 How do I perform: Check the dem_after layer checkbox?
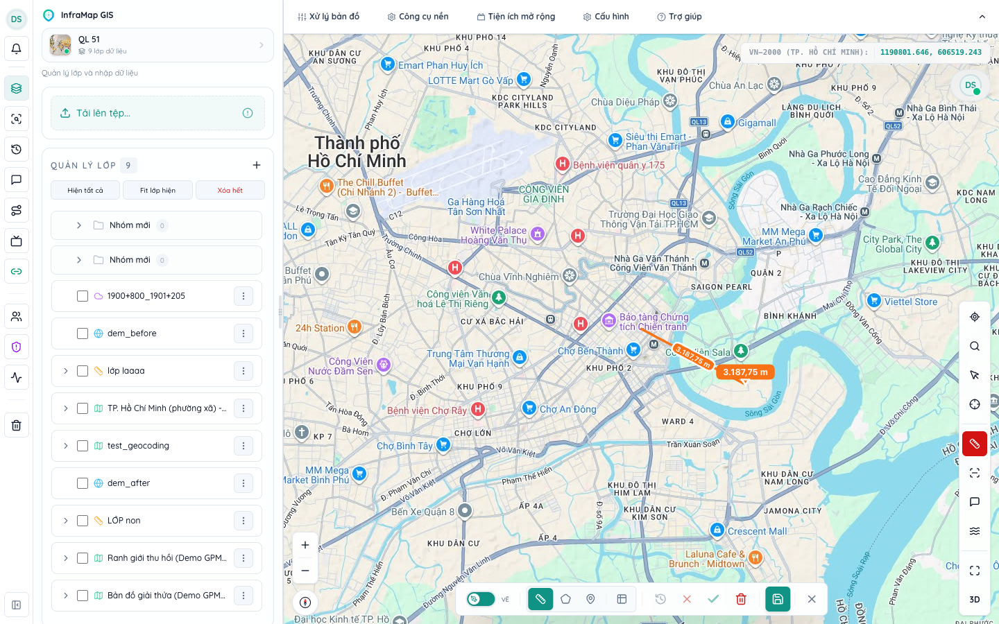[83, 483]
